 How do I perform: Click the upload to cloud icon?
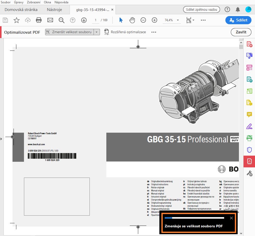(28, 20)
